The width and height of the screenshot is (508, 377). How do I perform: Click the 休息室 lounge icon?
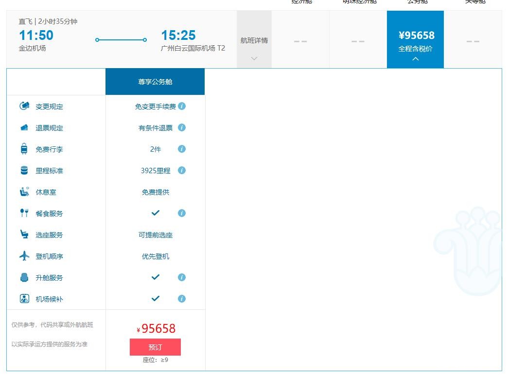[x=24, y=192]
